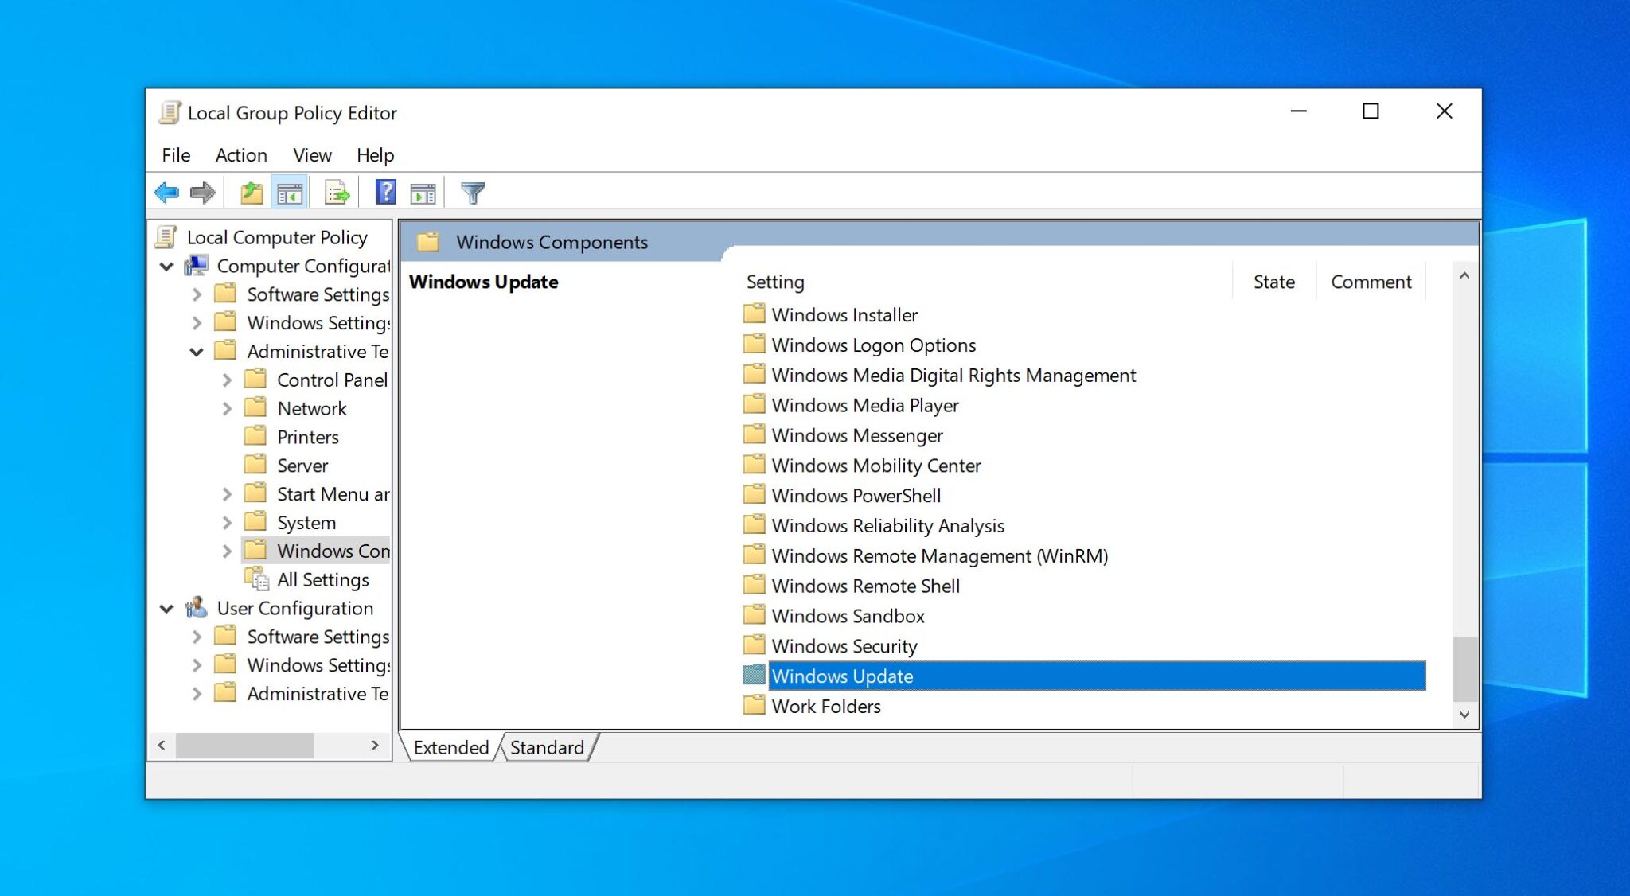Click the Filter icon on the toolbar
The height and width of the screenshot is (896, 1630).
[474, 191]
